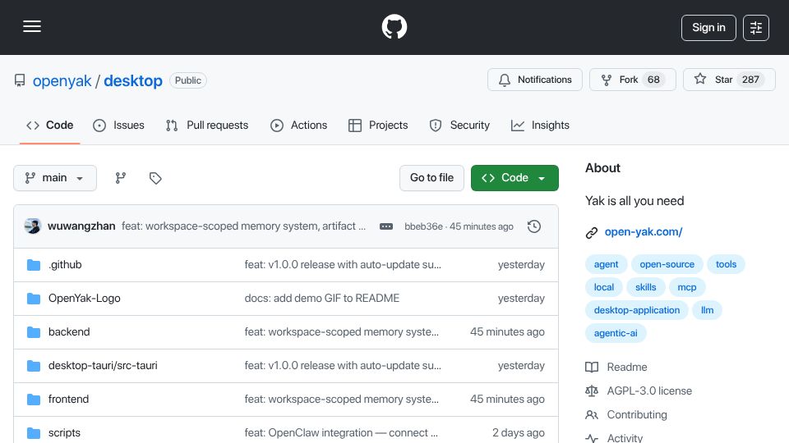Select the tools topic tag
The image size is (789, 443).
point(726,264)
